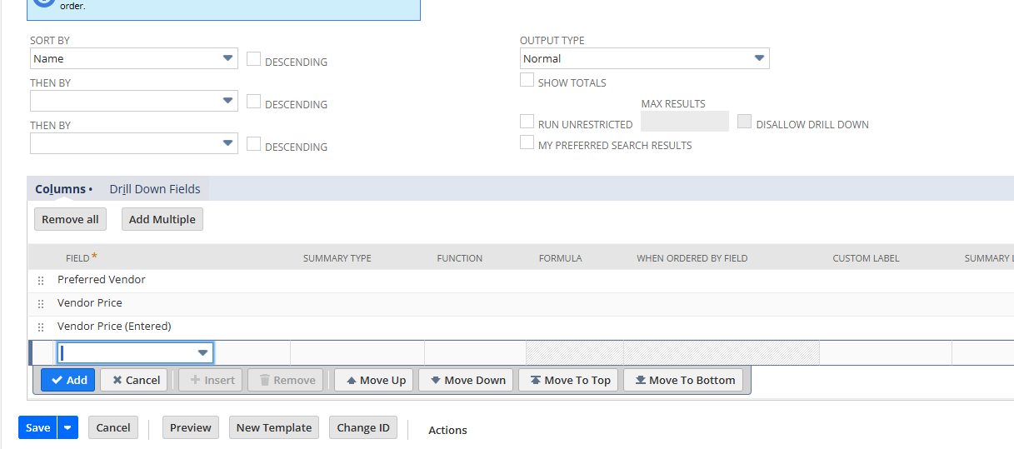
Task: Click Move To Bottom button
Action: (687, 380)
